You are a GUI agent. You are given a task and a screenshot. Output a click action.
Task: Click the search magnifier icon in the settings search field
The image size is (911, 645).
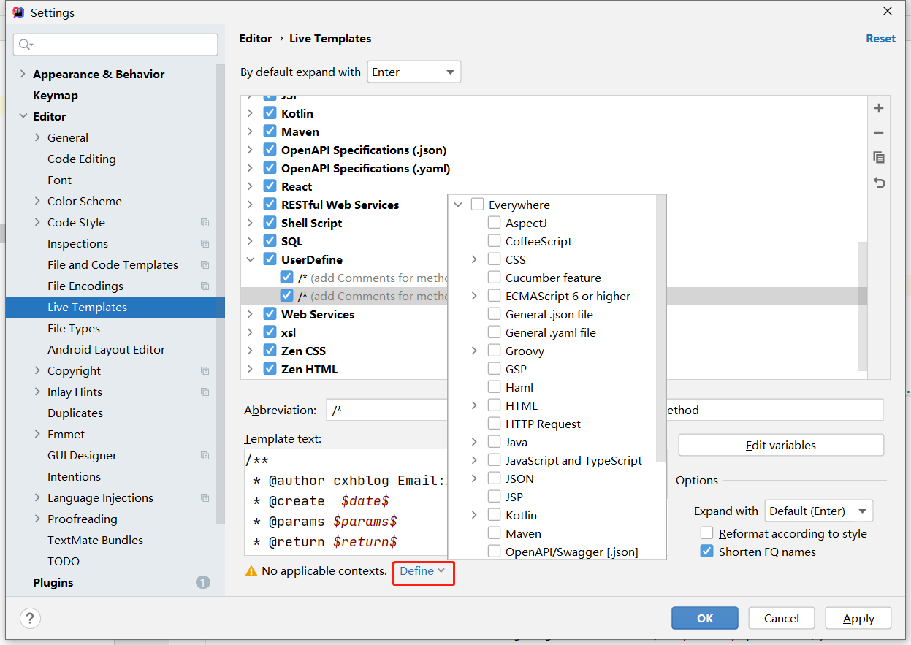click(24, 45)
